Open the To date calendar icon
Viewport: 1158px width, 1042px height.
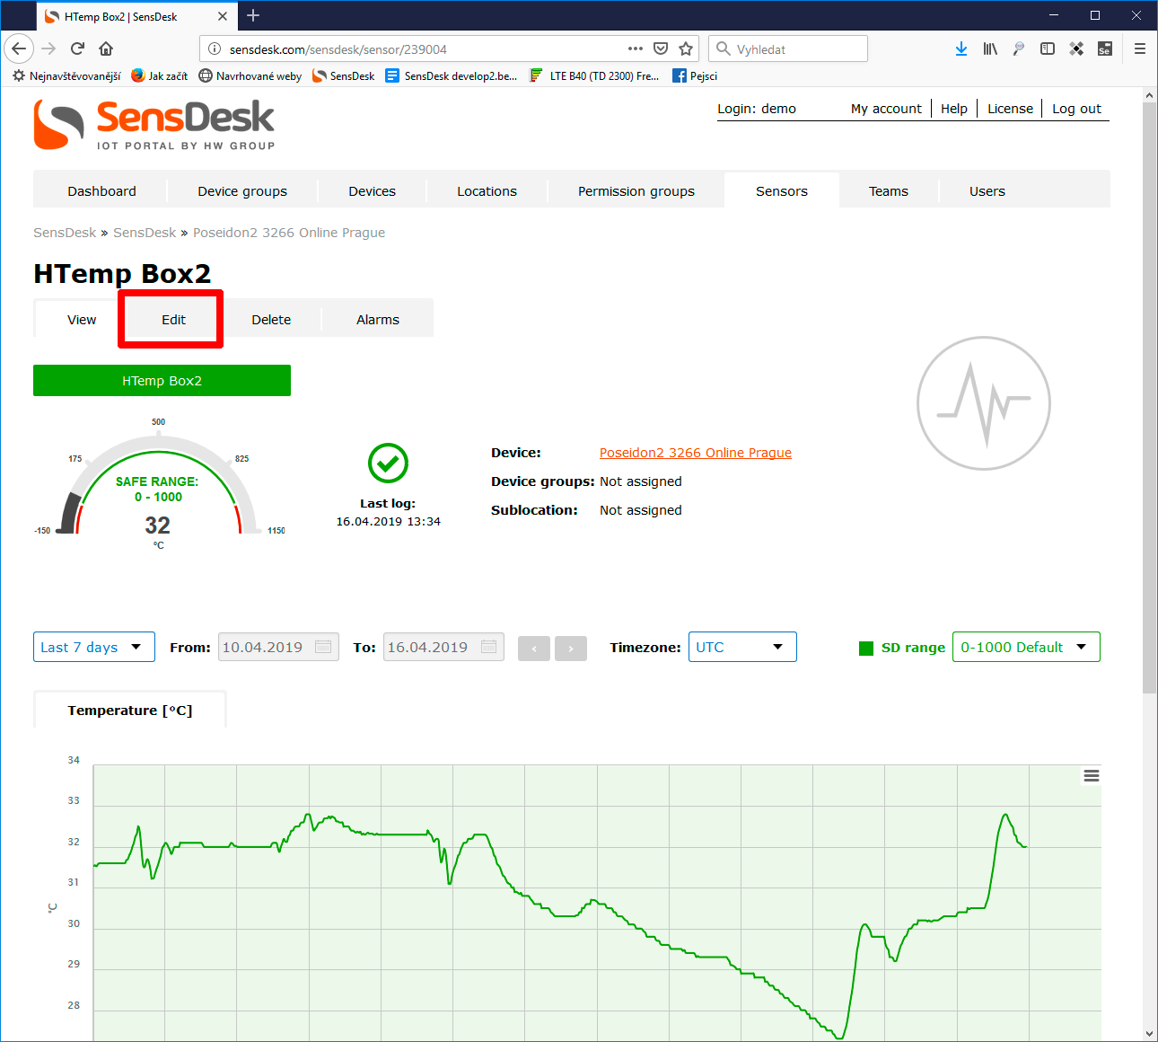point(488,647)
